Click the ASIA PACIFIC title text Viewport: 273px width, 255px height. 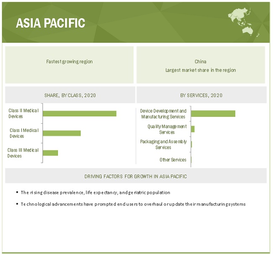click(50, 23)
